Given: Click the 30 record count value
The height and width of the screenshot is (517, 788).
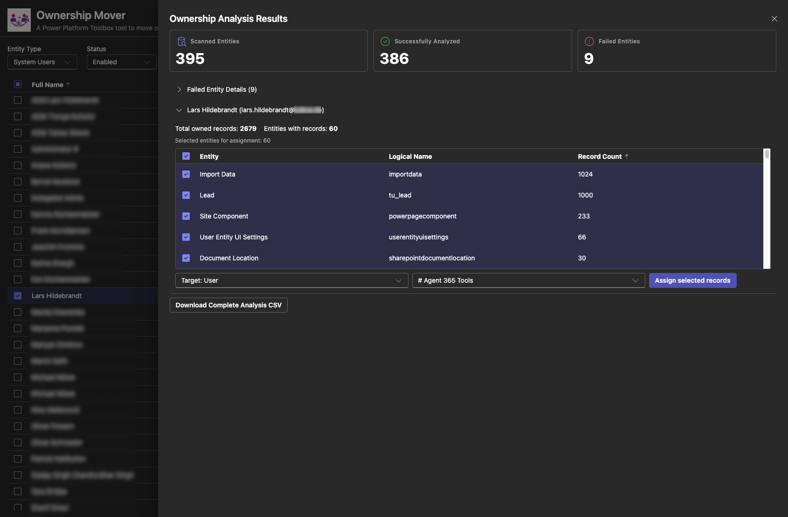Looking at the screenshot, I should [582, 258].
